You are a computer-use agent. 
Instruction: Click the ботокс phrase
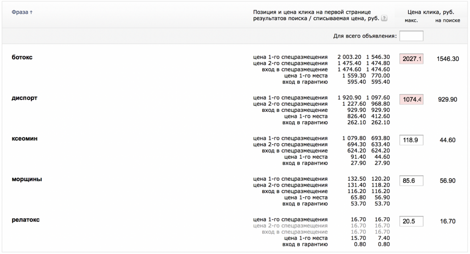(22, 57)
